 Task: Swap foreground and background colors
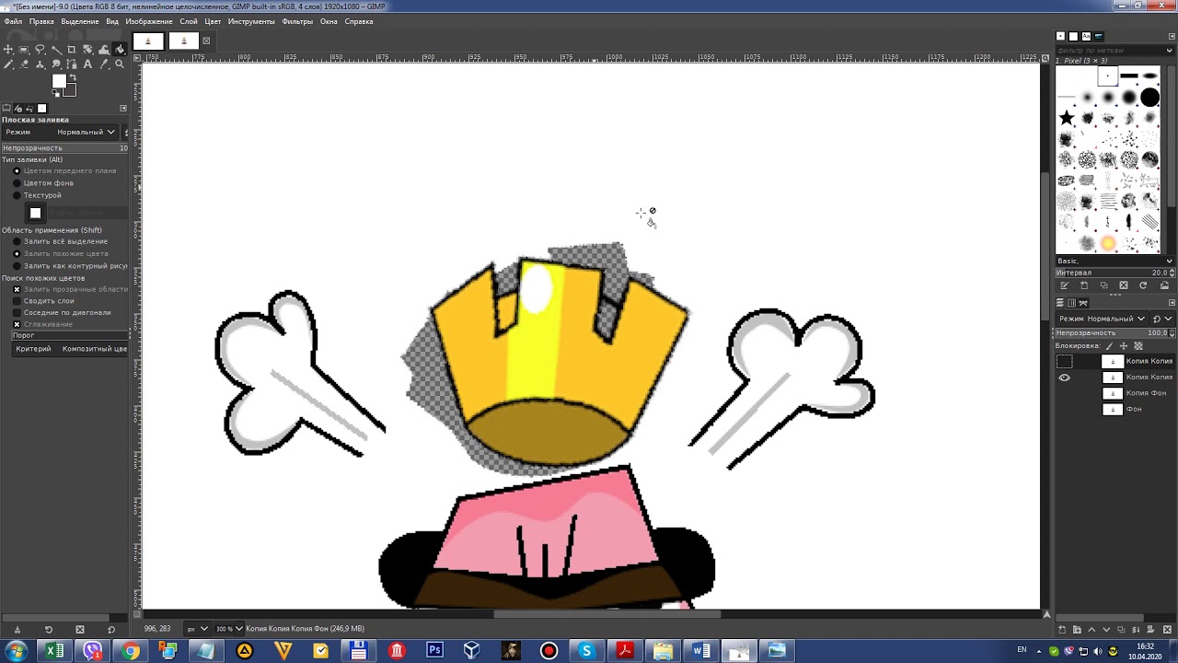[73, 77]
